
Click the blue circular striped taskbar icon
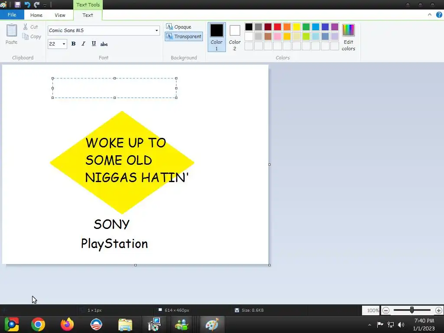click(x=96, y=324)
